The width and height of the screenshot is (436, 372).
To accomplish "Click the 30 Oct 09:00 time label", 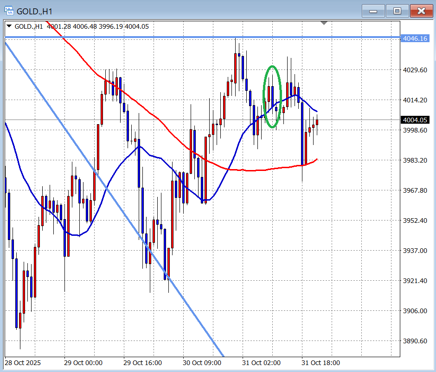I will 202,363.
